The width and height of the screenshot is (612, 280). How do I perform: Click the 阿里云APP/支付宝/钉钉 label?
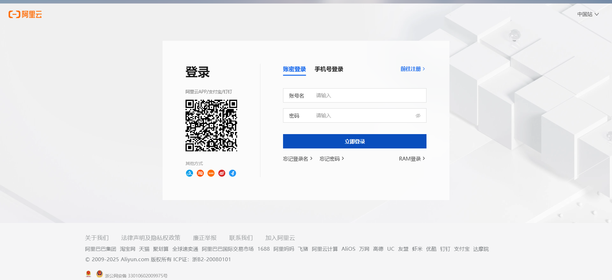point(209,92)
